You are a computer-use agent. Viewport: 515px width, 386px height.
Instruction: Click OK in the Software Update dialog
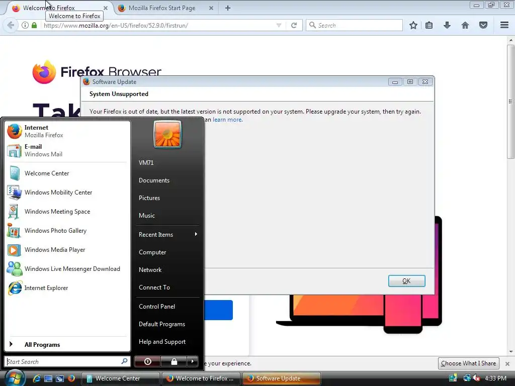pos(406,281)
